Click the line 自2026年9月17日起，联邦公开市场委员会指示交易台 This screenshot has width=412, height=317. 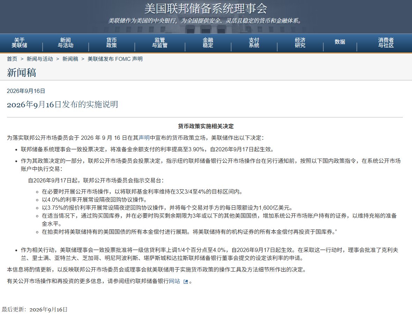coord(96,180)
